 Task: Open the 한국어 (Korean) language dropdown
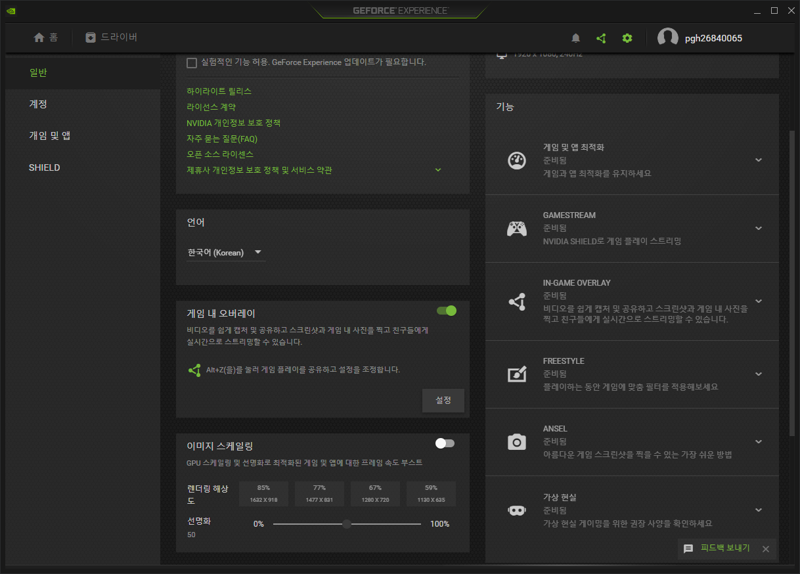click(x=226, y=252)
